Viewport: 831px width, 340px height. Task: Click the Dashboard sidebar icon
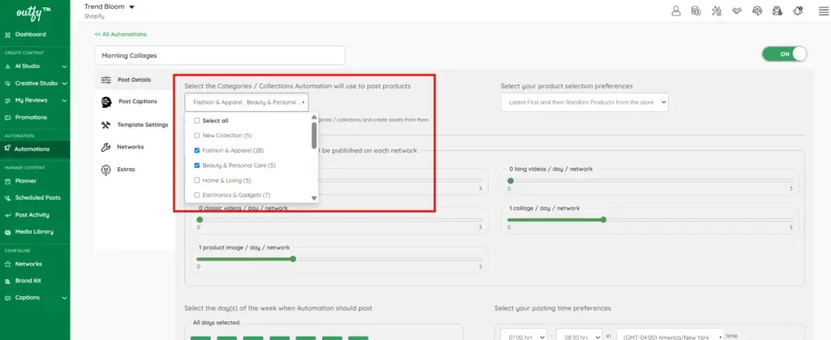[x=7, y=34]
